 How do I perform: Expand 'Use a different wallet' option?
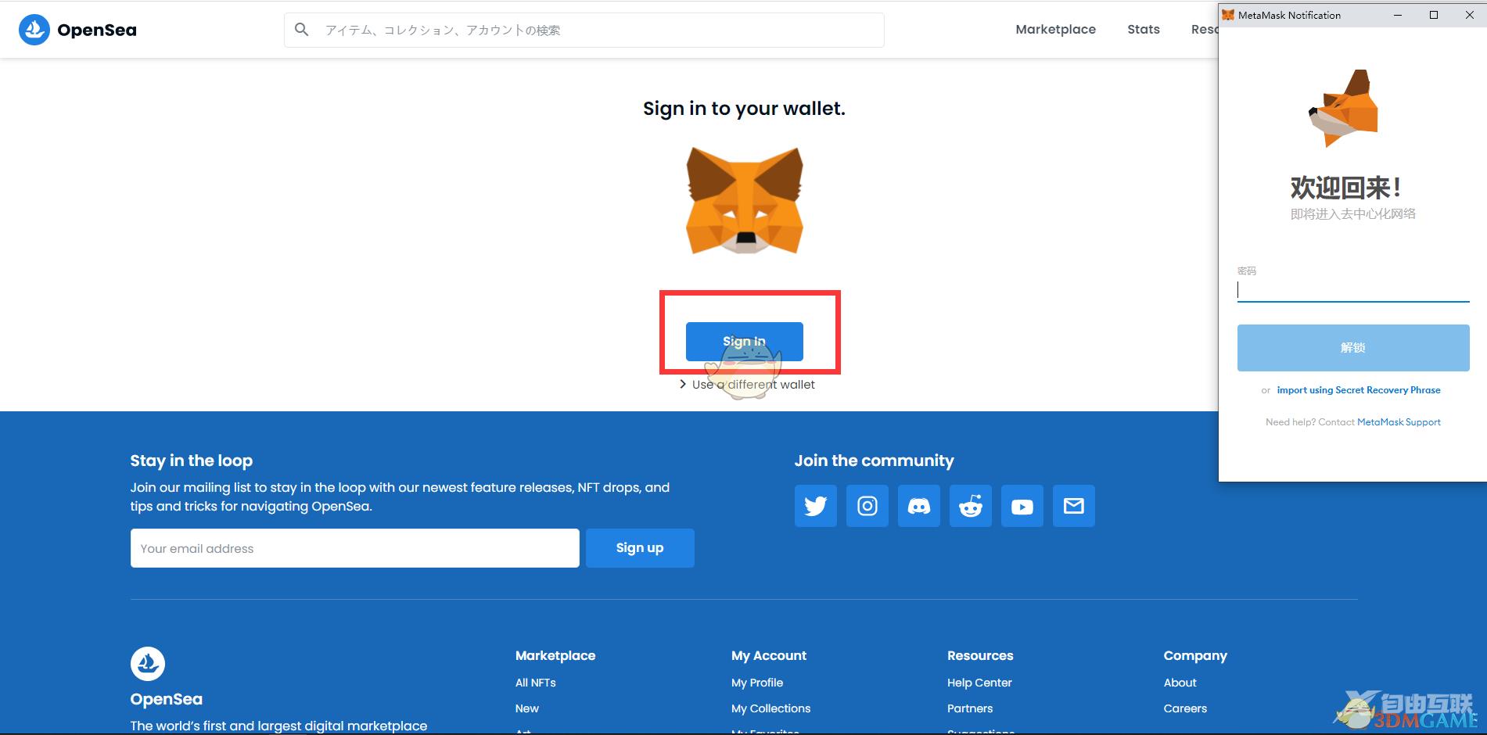click(747, 385)
